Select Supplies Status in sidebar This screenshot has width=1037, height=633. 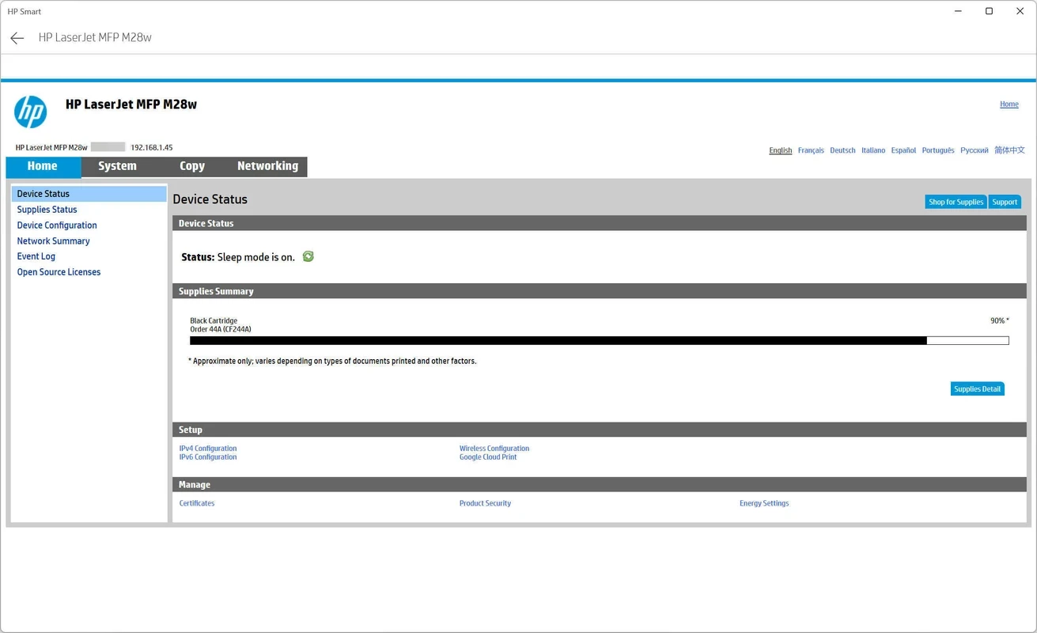[47, 210]
